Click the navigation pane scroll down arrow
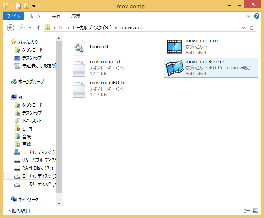The image size is (264, 218). click(59, 203)
